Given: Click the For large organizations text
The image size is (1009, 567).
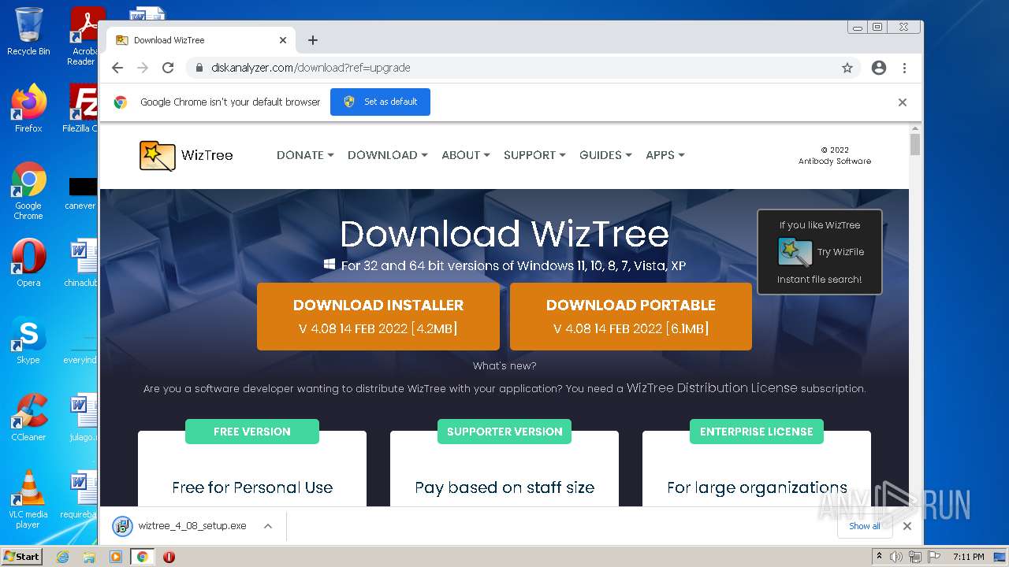Looking at the screenshot, I should (757, 487).
